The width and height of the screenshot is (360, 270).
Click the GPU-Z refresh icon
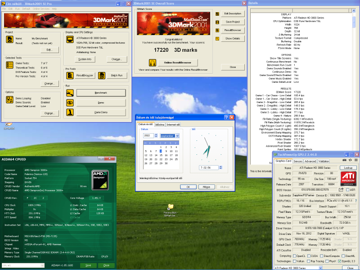click(x=350, y=160)
